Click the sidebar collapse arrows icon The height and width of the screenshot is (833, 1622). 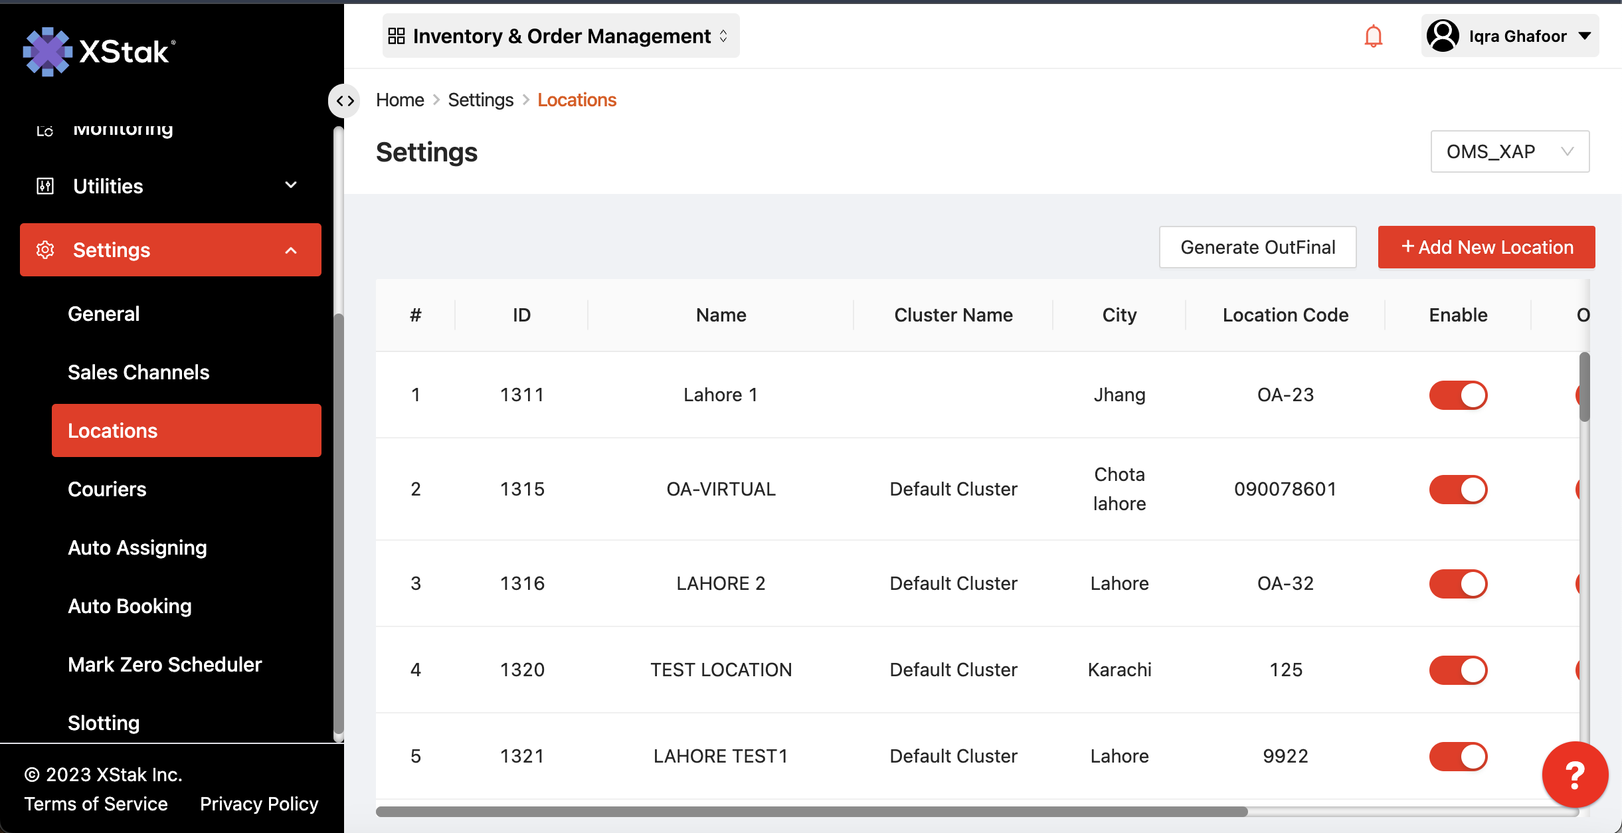click(345, 101)
